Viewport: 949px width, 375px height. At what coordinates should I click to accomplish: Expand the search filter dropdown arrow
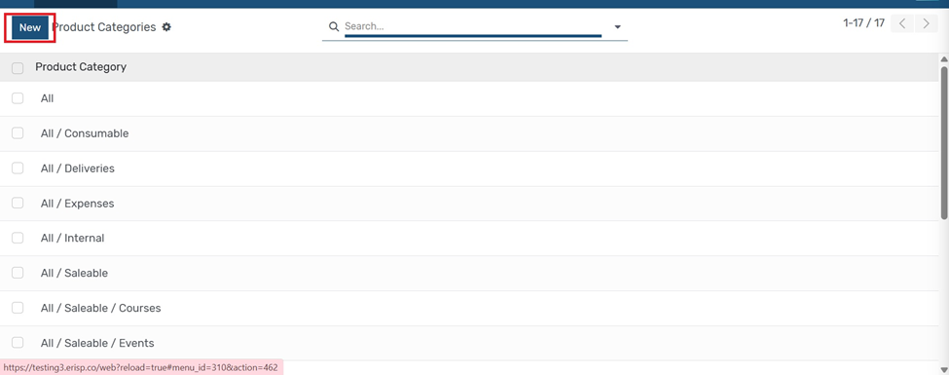[x=618, y=27]
